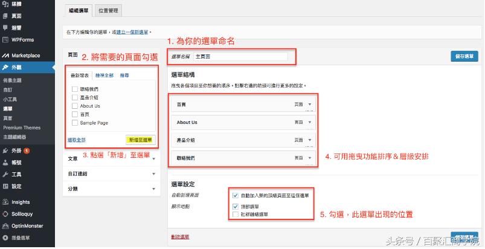Check the Sample Page checkbox
Viewport: 485px width, 249px height.
[74, 123]
